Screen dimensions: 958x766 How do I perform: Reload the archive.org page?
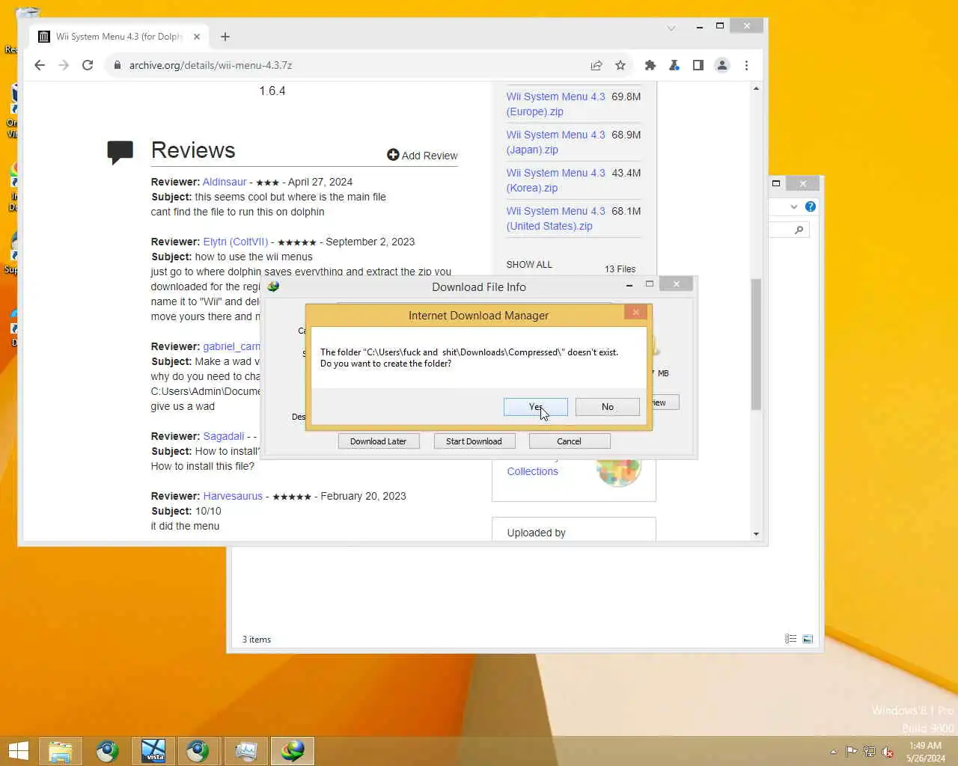click(88, 65)
